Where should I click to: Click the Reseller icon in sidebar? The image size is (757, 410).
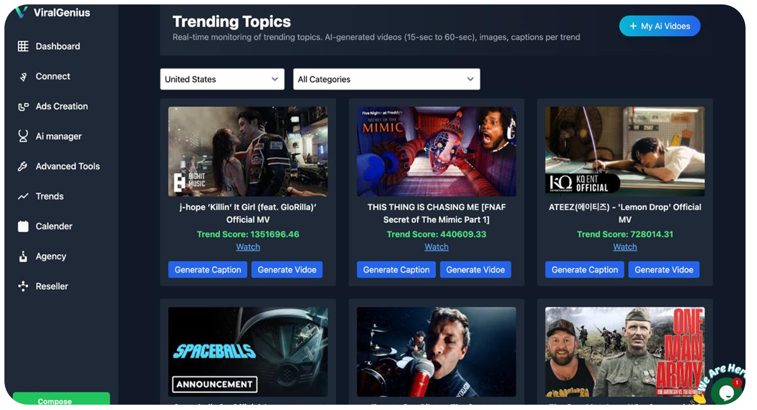(x=23, y=286)
